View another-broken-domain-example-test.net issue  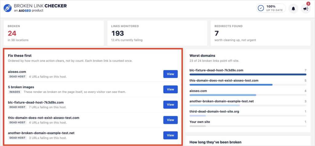point(170,135)
